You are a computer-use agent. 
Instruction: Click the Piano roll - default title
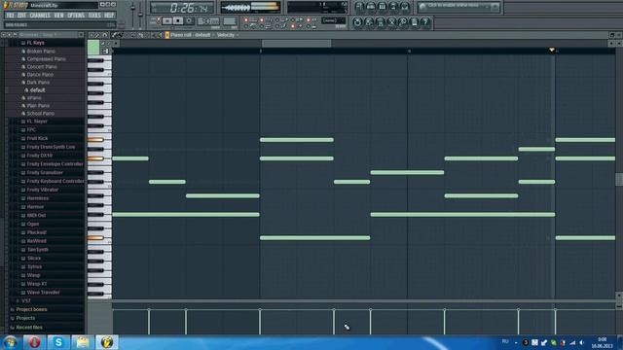click(191, 35)
